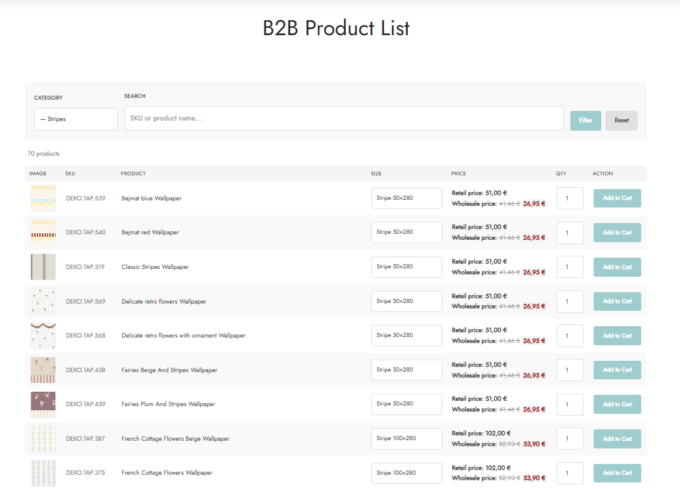680x489 pixels.
Task: Open Classic Stripes Wallpaper thumbnail image
Action: coord(44,267)
